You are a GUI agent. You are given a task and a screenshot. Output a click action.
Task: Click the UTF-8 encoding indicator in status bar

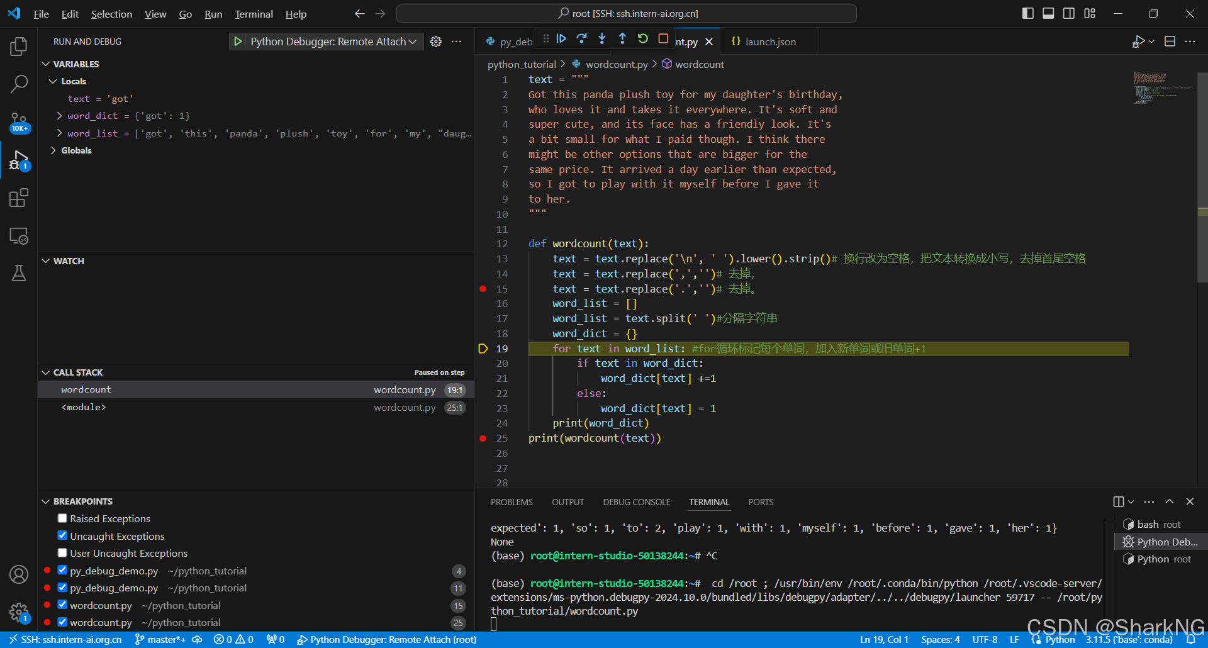point(985,639)
